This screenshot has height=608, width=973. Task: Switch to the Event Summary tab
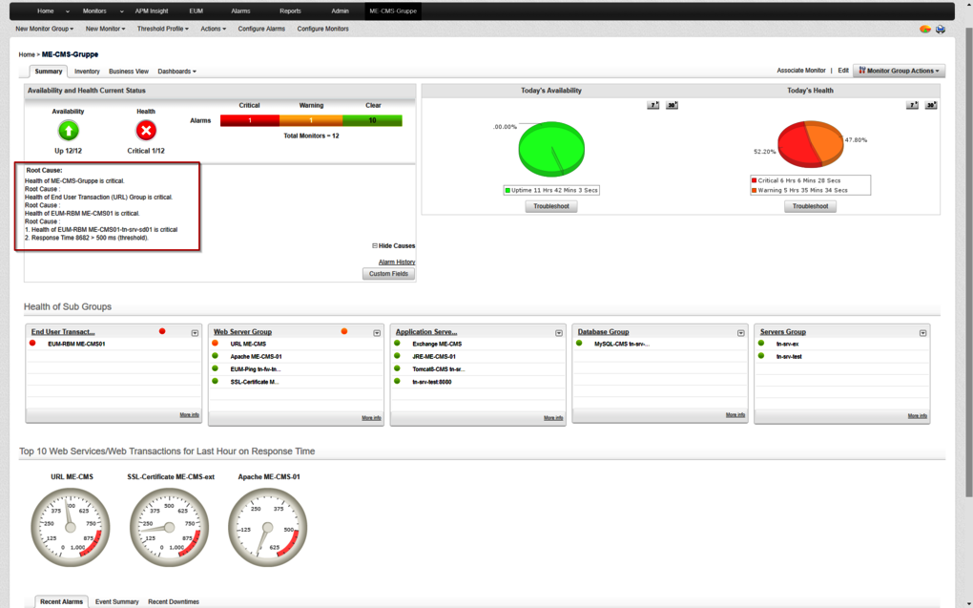[116, 602]
